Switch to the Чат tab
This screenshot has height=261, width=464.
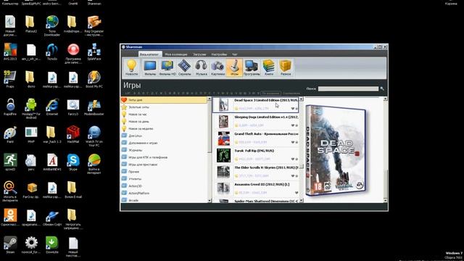point(235,54)
